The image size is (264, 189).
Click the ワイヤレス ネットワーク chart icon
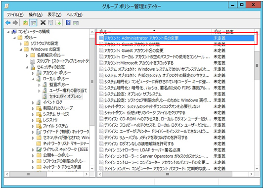point(39,149)
